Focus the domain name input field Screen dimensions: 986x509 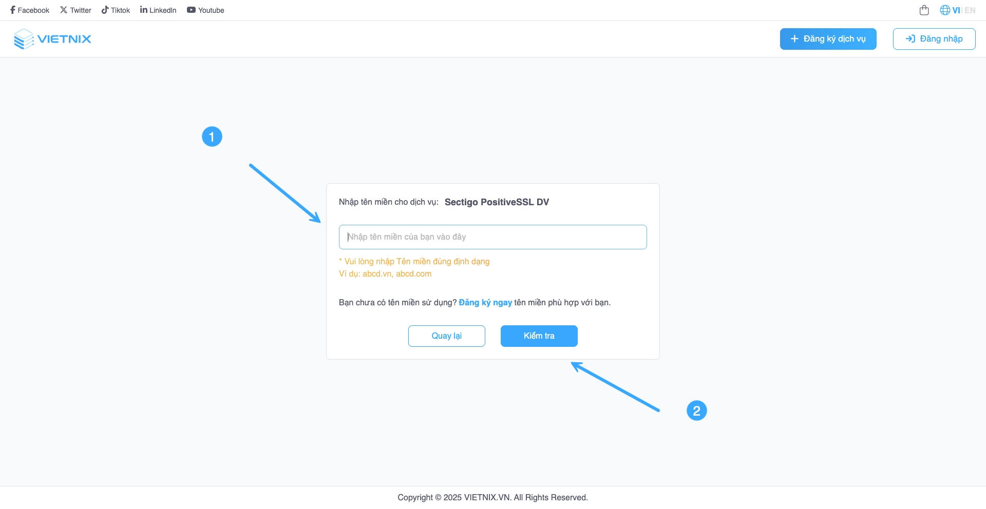(x=492, y=237)
